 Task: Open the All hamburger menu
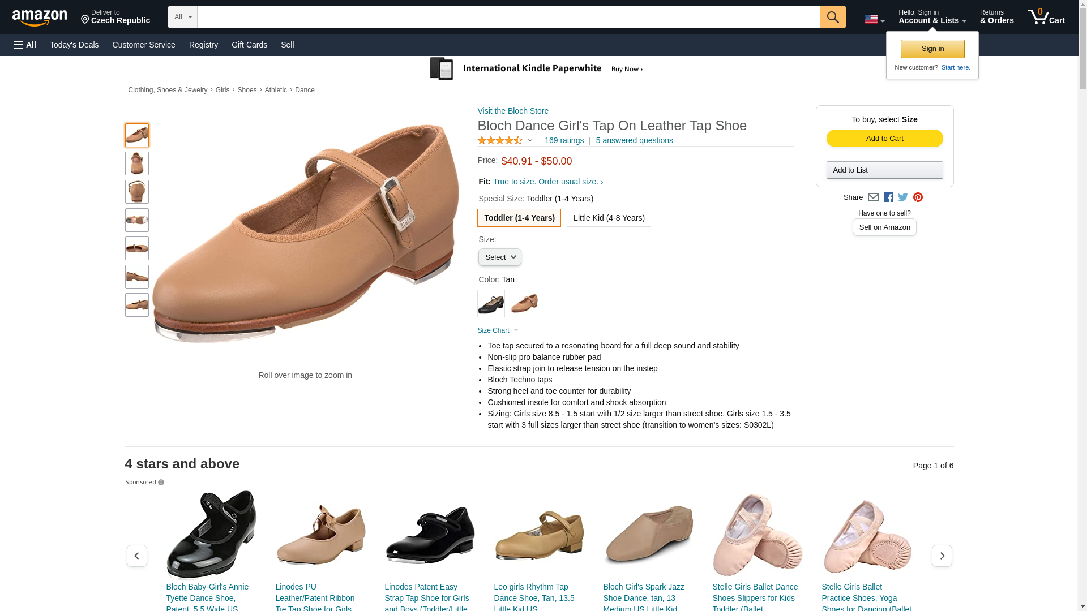click(25, 45)
